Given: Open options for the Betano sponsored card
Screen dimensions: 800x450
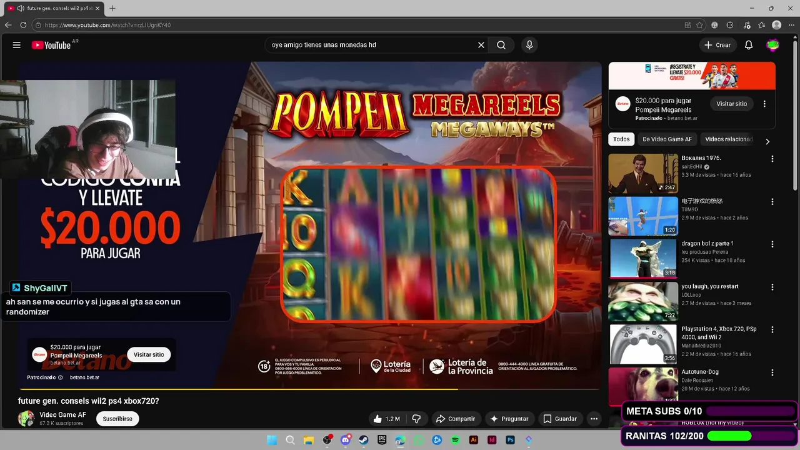Looking at the screenshot, I should tap(764, 104).
